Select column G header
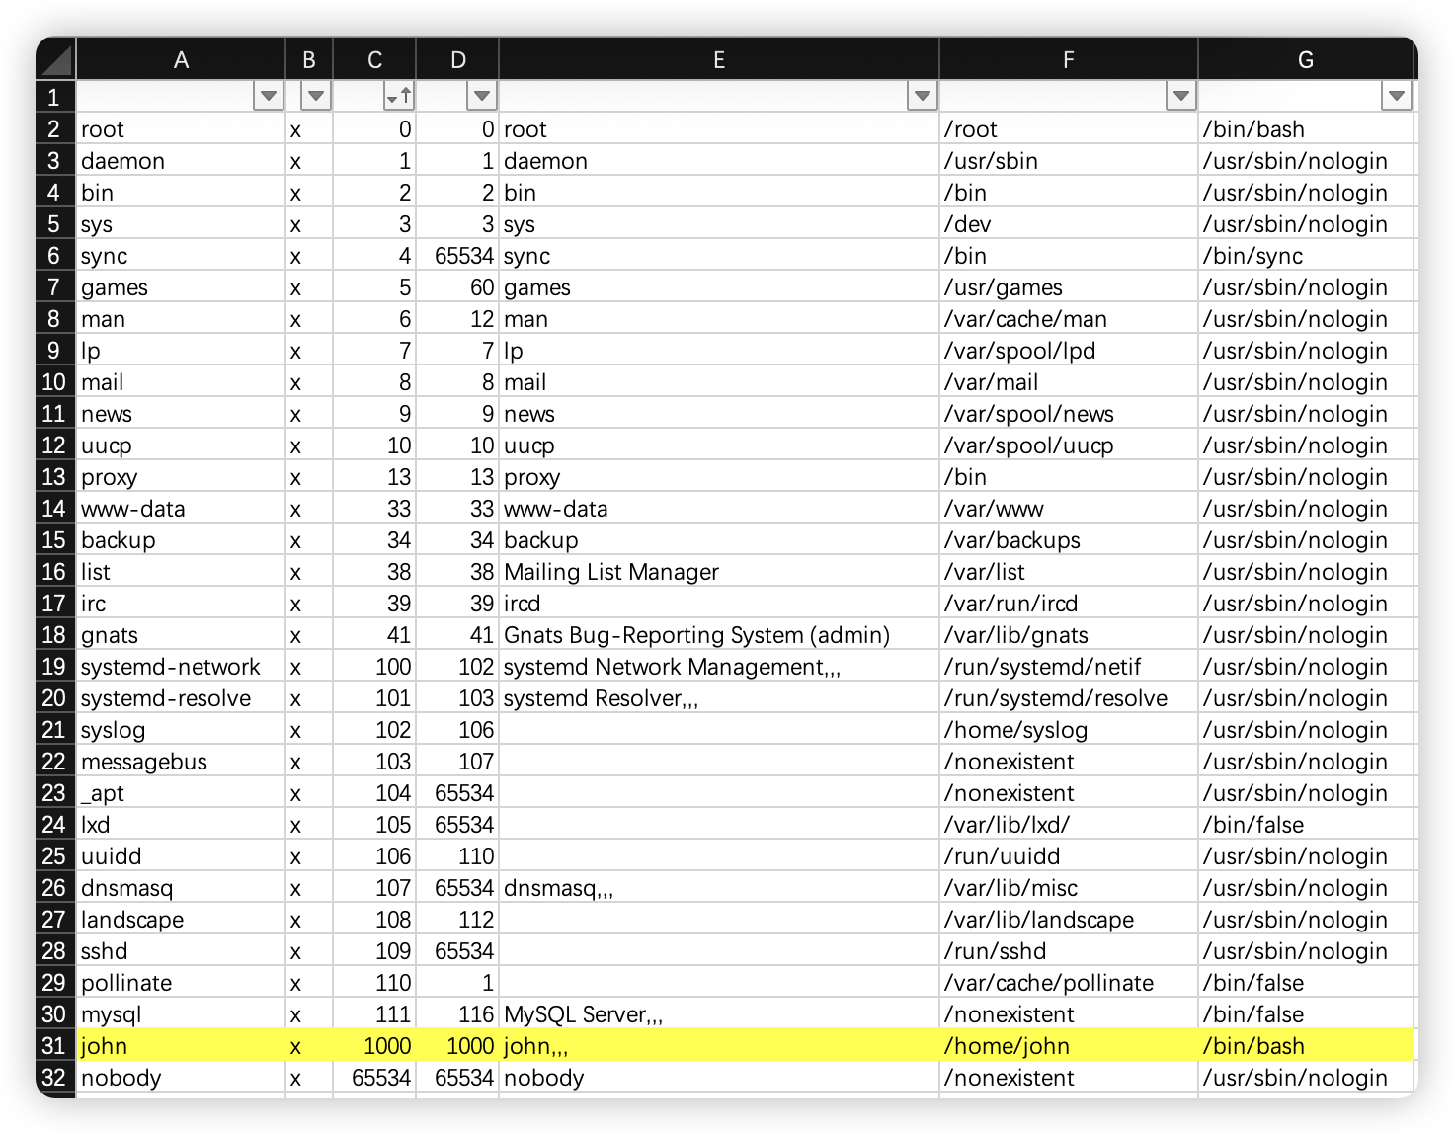The width and height of the screenshot is (1454, 1134). point(1306,60)
